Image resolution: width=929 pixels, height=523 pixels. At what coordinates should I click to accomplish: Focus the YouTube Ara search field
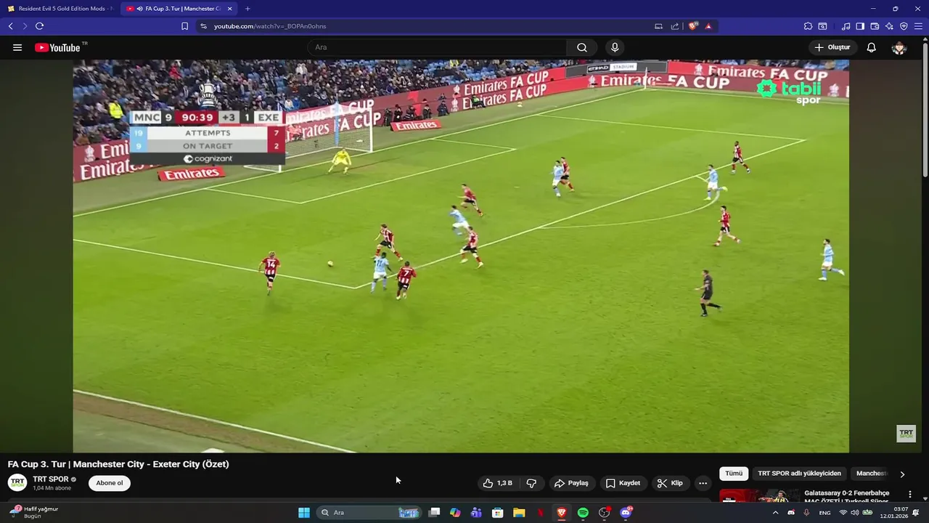(438, 47)
